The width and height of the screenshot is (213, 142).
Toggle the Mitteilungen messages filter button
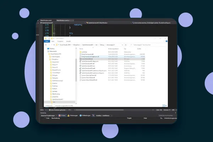[x=85, y=115]
